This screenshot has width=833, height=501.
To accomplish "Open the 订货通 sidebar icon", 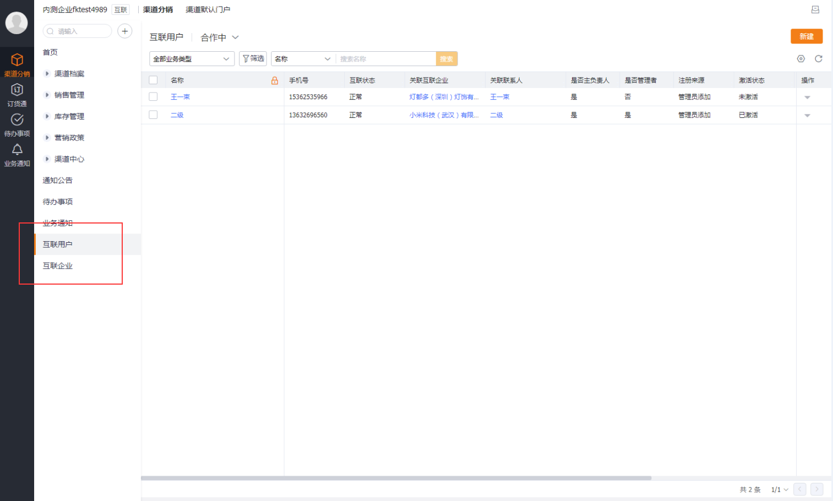I will coord(17,90).
